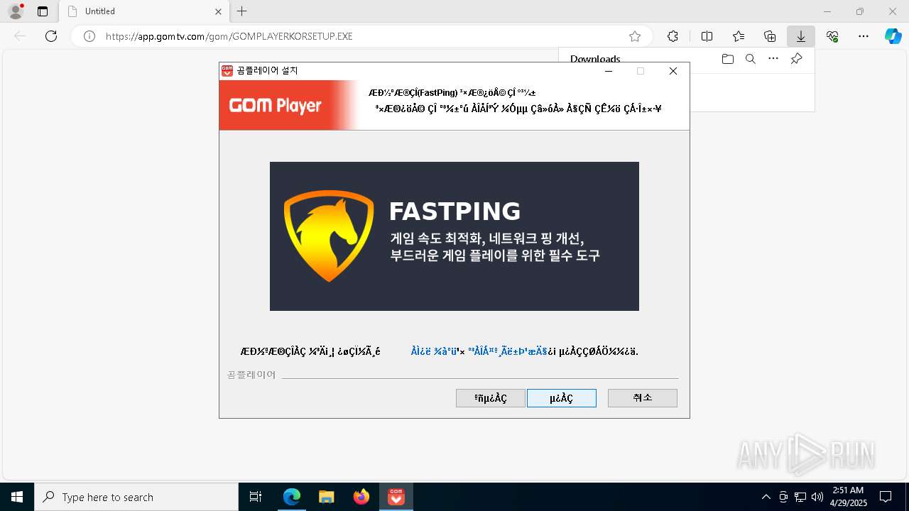Close the GOM Player setup window
The height and width of the screenshot is (511, 909).
pos(673,71)
